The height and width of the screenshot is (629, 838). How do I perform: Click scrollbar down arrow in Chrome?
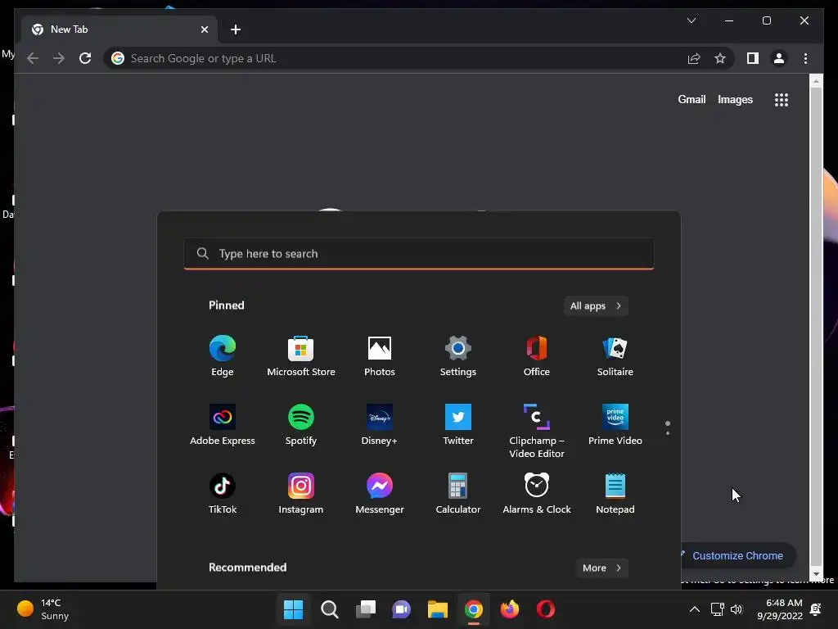[816, 575]
